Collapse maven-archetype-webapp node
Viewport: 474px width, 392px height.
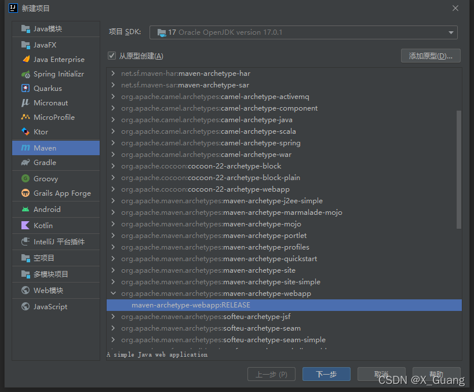(113, 293)
